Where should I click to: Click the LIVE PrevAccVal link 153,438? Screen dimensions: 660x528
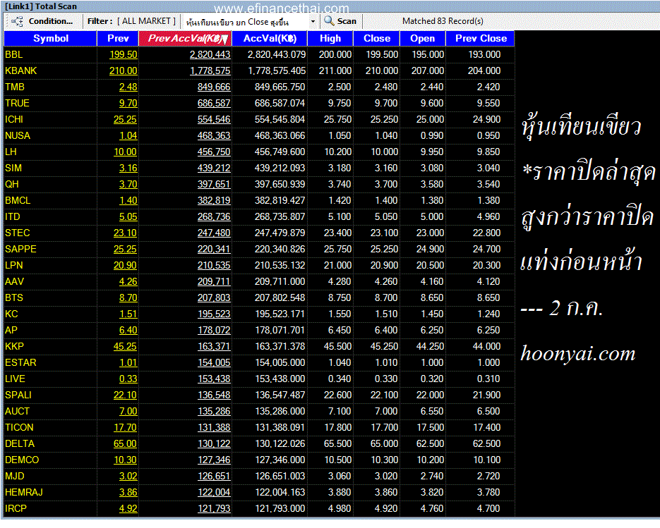point(214,379)
